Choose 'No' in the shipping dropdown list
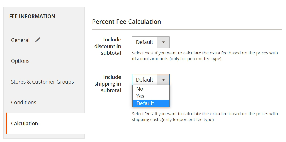This screenshot has height=142, width=286. click(x=140, y=89)
